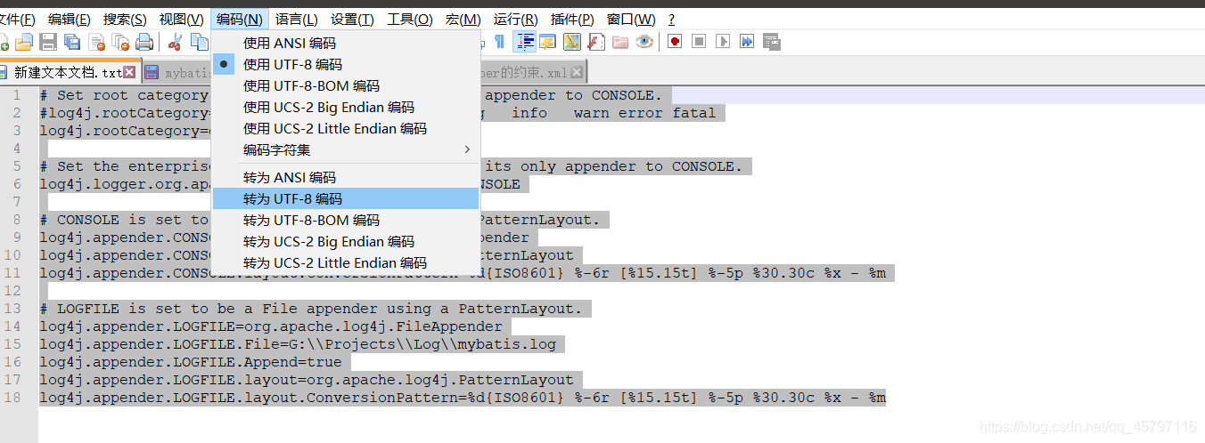Select the checked 使用 UTF-8 编码 option
Image resolution: width=1205 pixels, height=443 pixels.
(346, 64)
